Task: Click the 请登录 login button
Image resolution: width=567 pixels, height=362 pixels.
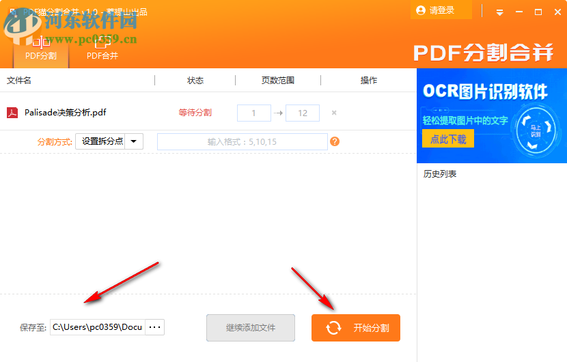Action: (x=441, y=10)
